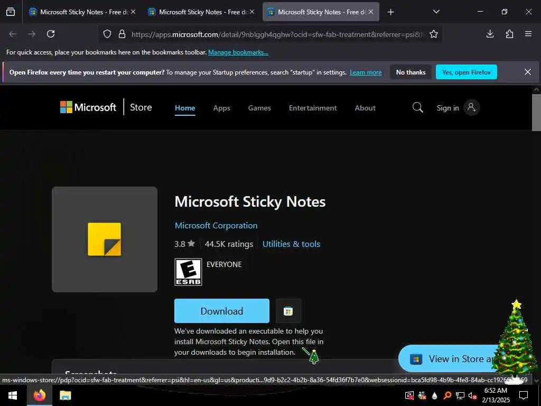The image size is (541, 406).
Task: Decline with the No thanks button
Action: click(x=411, y=72)
